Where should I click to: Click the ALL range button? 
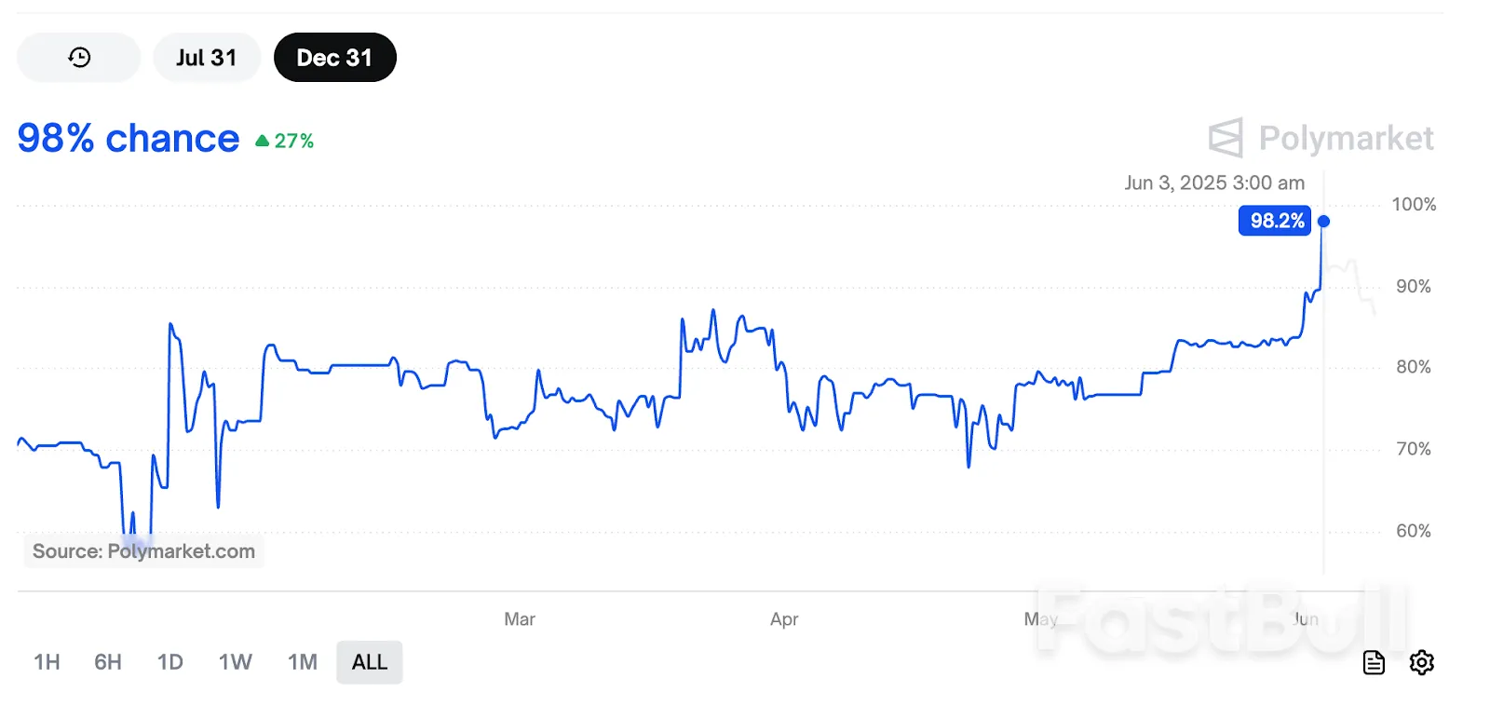[369, 662]
